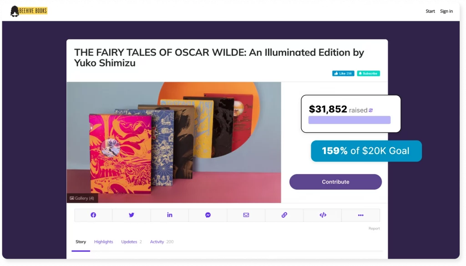
Task: Share on LinkedIn icon
Action: 170,215
